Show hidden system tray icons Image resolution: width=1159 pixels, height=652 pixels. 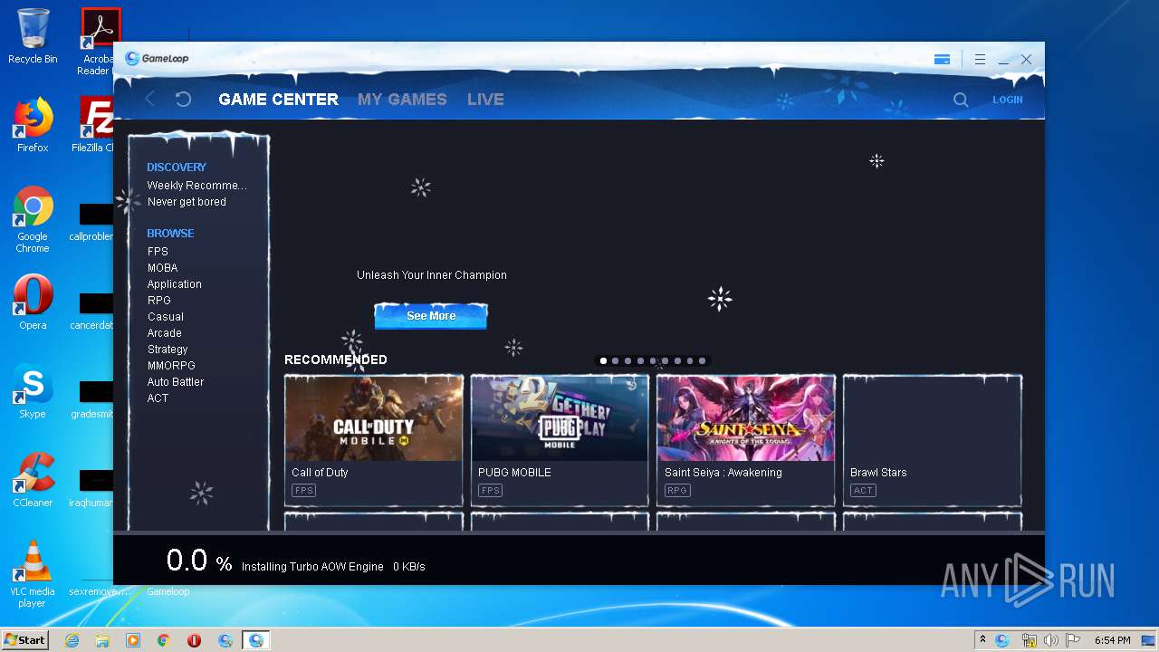click(x=982, y=640)
